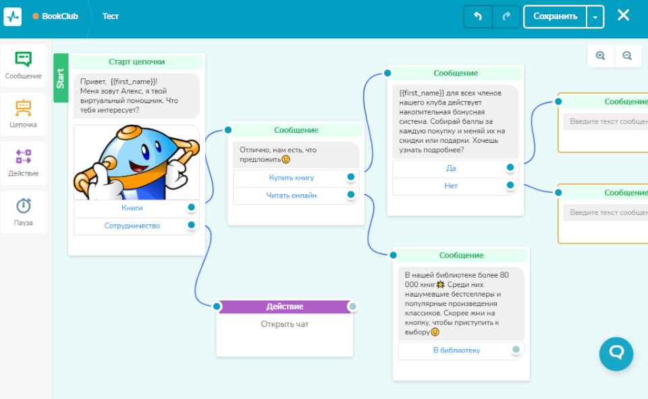Click the Купить книгу button
The height and width of the screenshot is (399, 648).
[292, 178]
